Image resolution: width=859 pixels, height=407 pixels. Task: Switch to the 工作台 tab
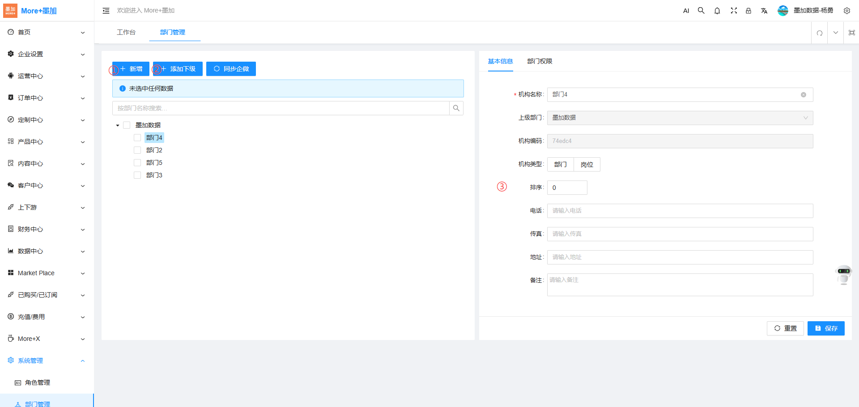coord(126,32)
